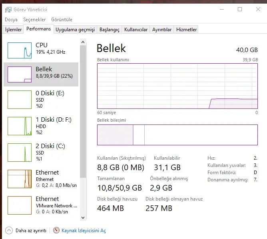Select the VMware Network Ethernet entry
This screenshot has width=267, height=239.
click(x=41, y=205)
